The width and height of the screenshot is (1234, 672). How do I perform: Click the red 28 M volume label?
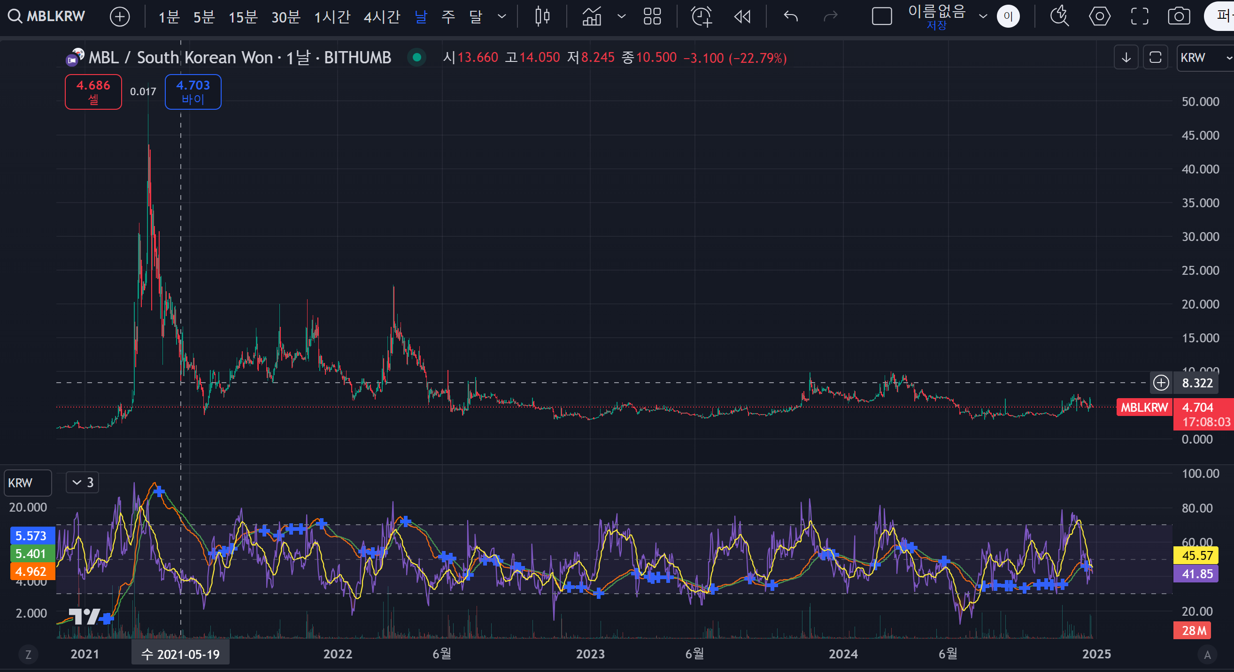1193,630
